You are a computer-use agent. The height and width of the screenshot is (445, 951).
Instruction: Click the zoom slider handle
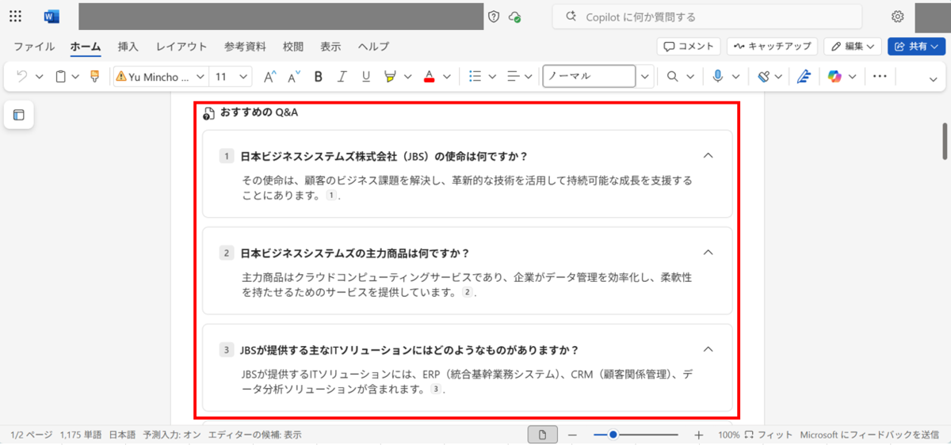tap(613, 435)
